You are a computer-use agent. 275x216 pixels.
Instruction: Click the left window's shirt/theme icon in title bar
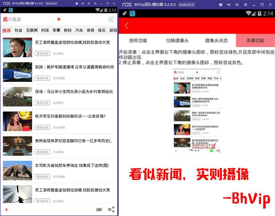[77, 3]
